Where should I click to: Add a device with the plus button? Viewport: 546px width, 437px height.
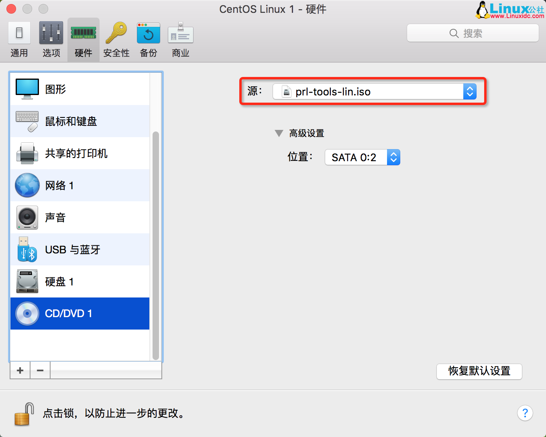click(x=20, y=370)
